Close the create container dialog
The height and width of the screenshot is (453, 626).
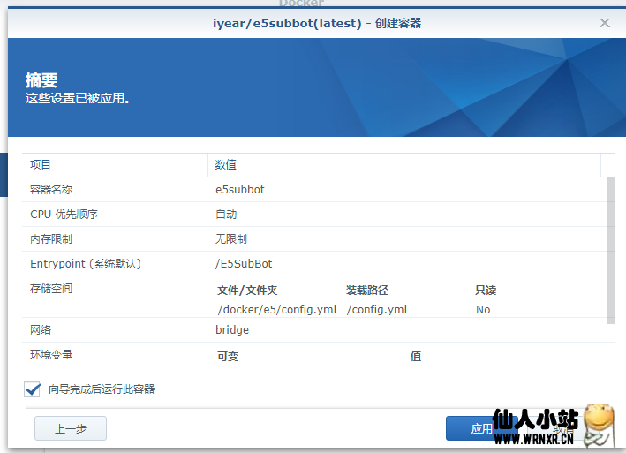[605, 23]
